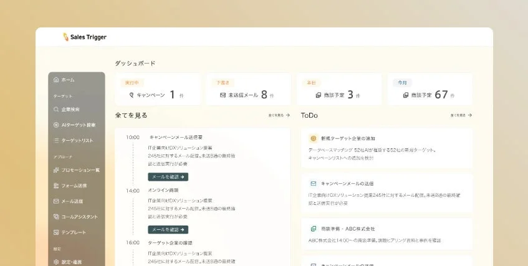Screen dimensions: 528x266
Task: Follow 全てを見る link beside ToDo
Action: tap(461, 115)
